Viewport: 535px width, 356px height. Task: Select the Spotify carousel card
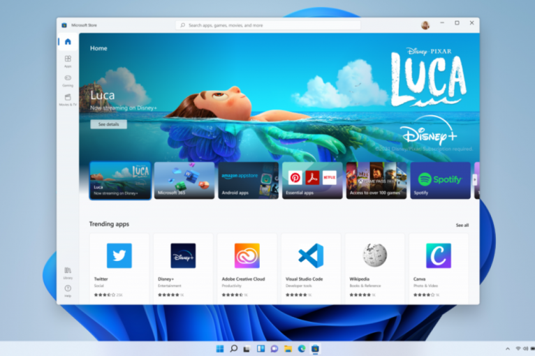coord(440,180)
